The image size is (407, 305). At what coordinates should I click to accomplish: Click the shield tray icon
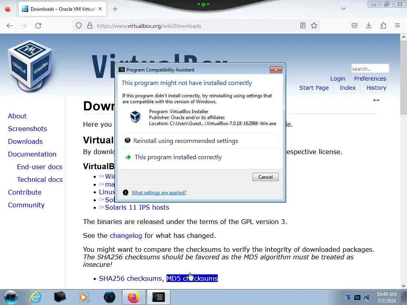tap(348, 297)
